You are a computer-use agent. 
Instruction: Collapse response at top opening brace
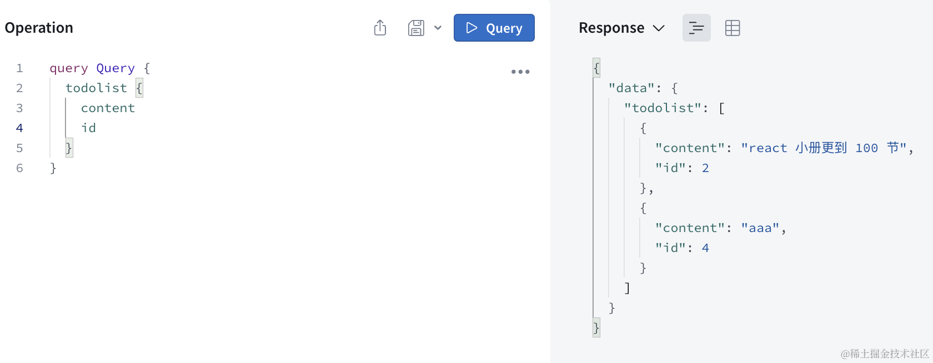[x=596, y=68]
